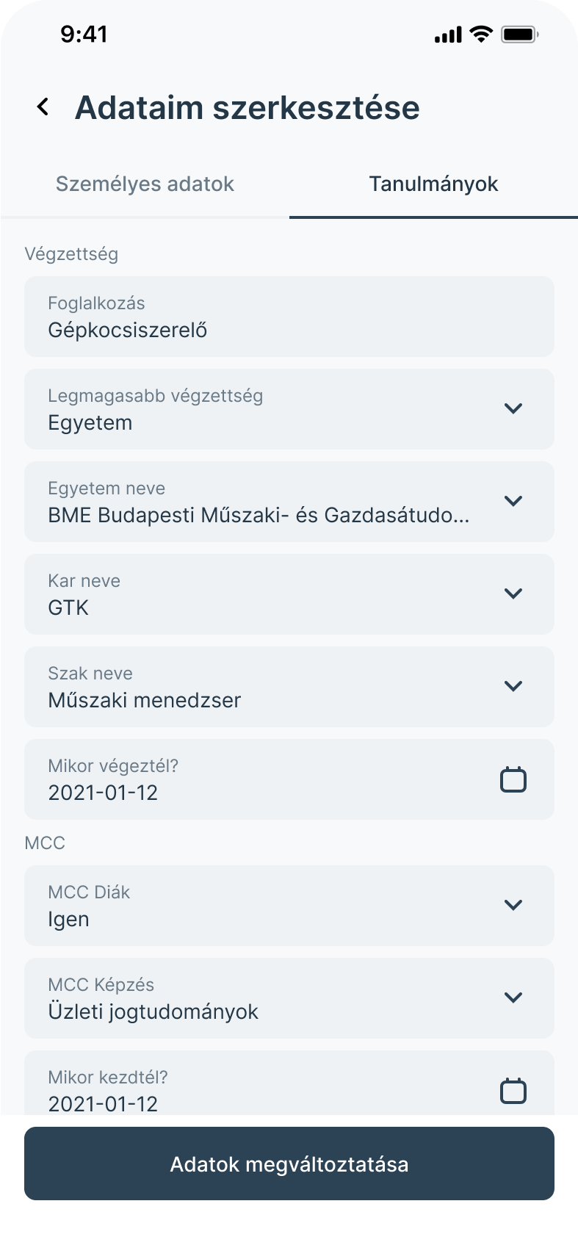Viewport: 578px width, 1259px height.
Task: Tap the Wi-Fi status icon
Action: coord(482,34)
